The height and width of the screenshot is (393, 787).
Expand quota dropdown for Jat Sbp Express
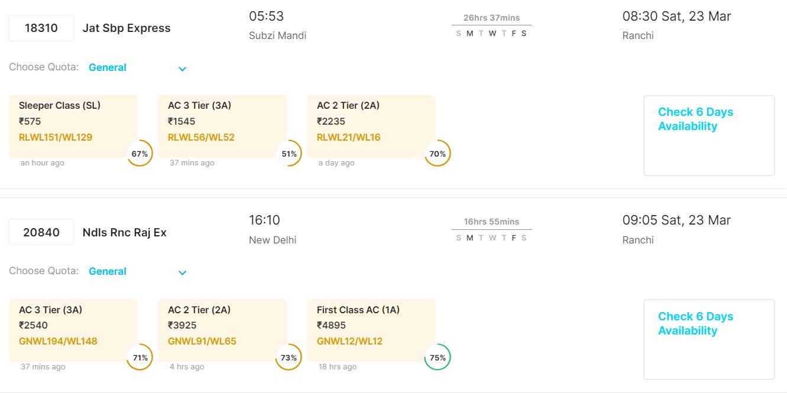[182, 69]
